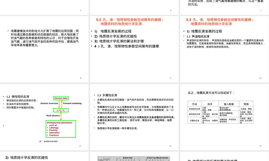Click '同时需要井中数据的控制。' bullet

click(x=21, y=108)
